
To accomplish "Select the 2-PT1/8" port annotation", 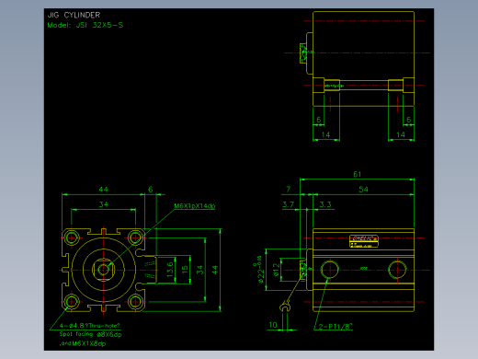I will point(336,327).
